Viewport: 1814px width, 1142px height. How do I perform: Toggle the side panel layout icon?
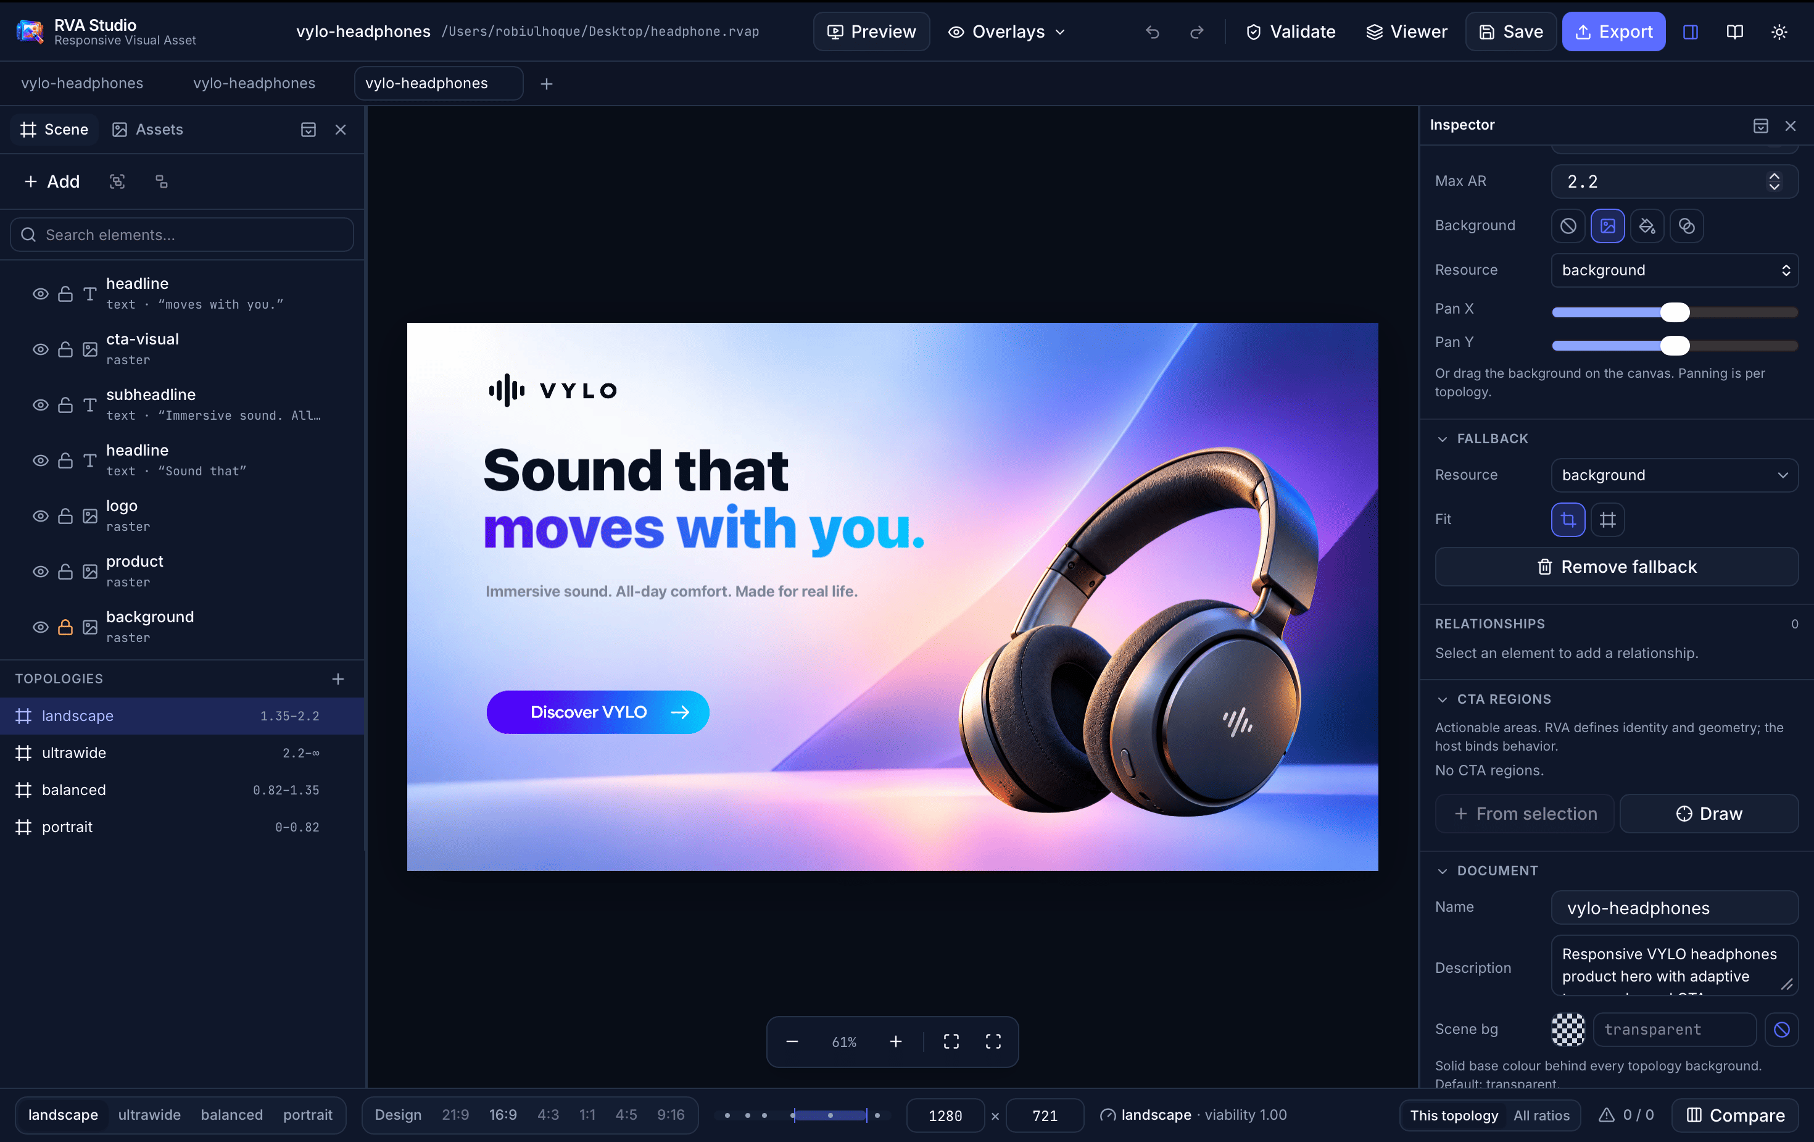point(1690,31)
